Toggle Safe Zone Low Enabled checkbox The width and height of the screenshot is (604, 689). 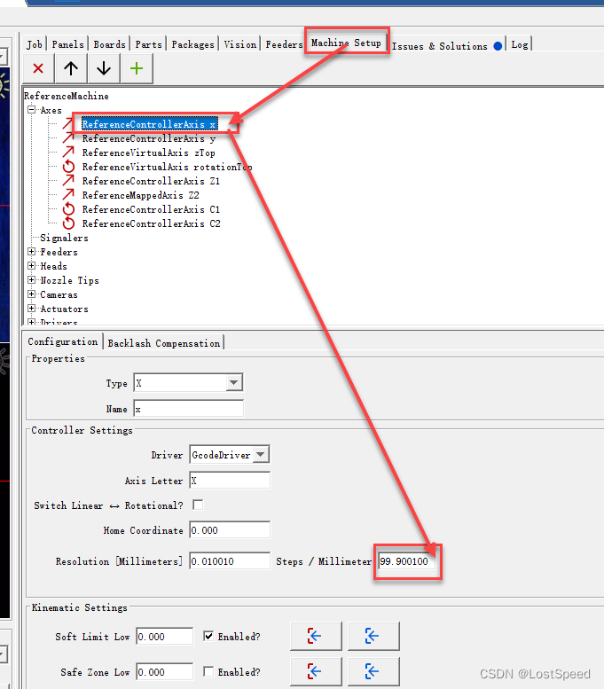click(x=208, y=671)
